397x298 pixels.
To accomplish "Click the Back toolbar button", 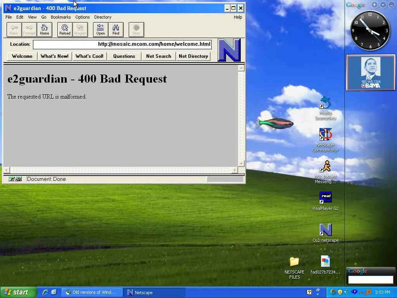I will 14,29.
